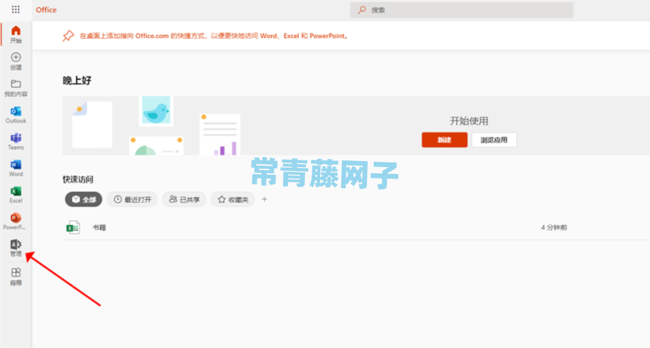
Task: Focus the 搜索 search box
Action: 462,10
